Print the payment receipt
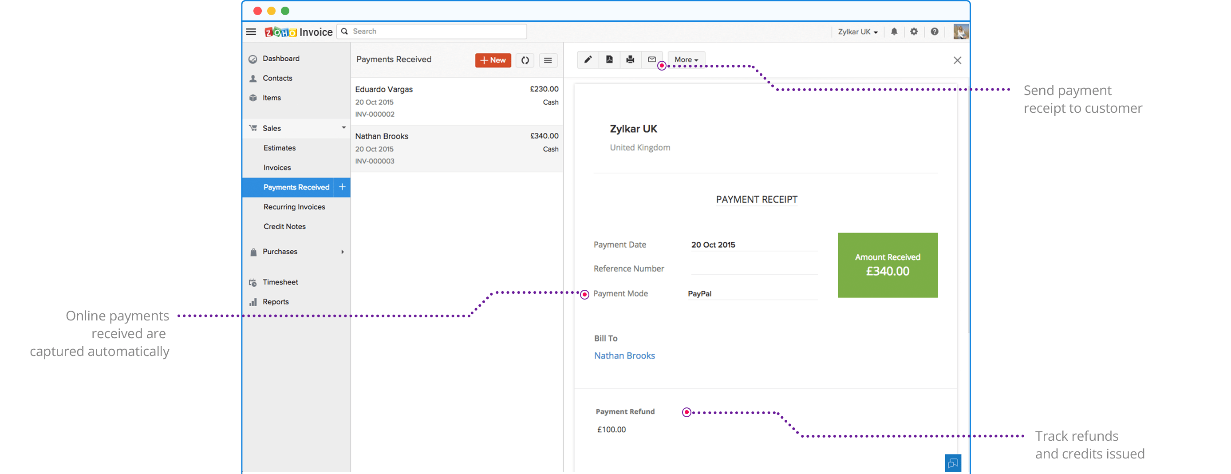The height and width of the screenshot is (474, 1231). pos(630,60)
